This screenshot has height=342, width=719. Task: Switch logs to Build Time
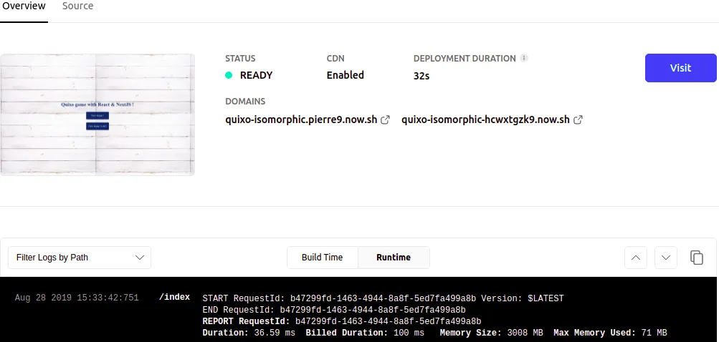click(x=322, y=258)
